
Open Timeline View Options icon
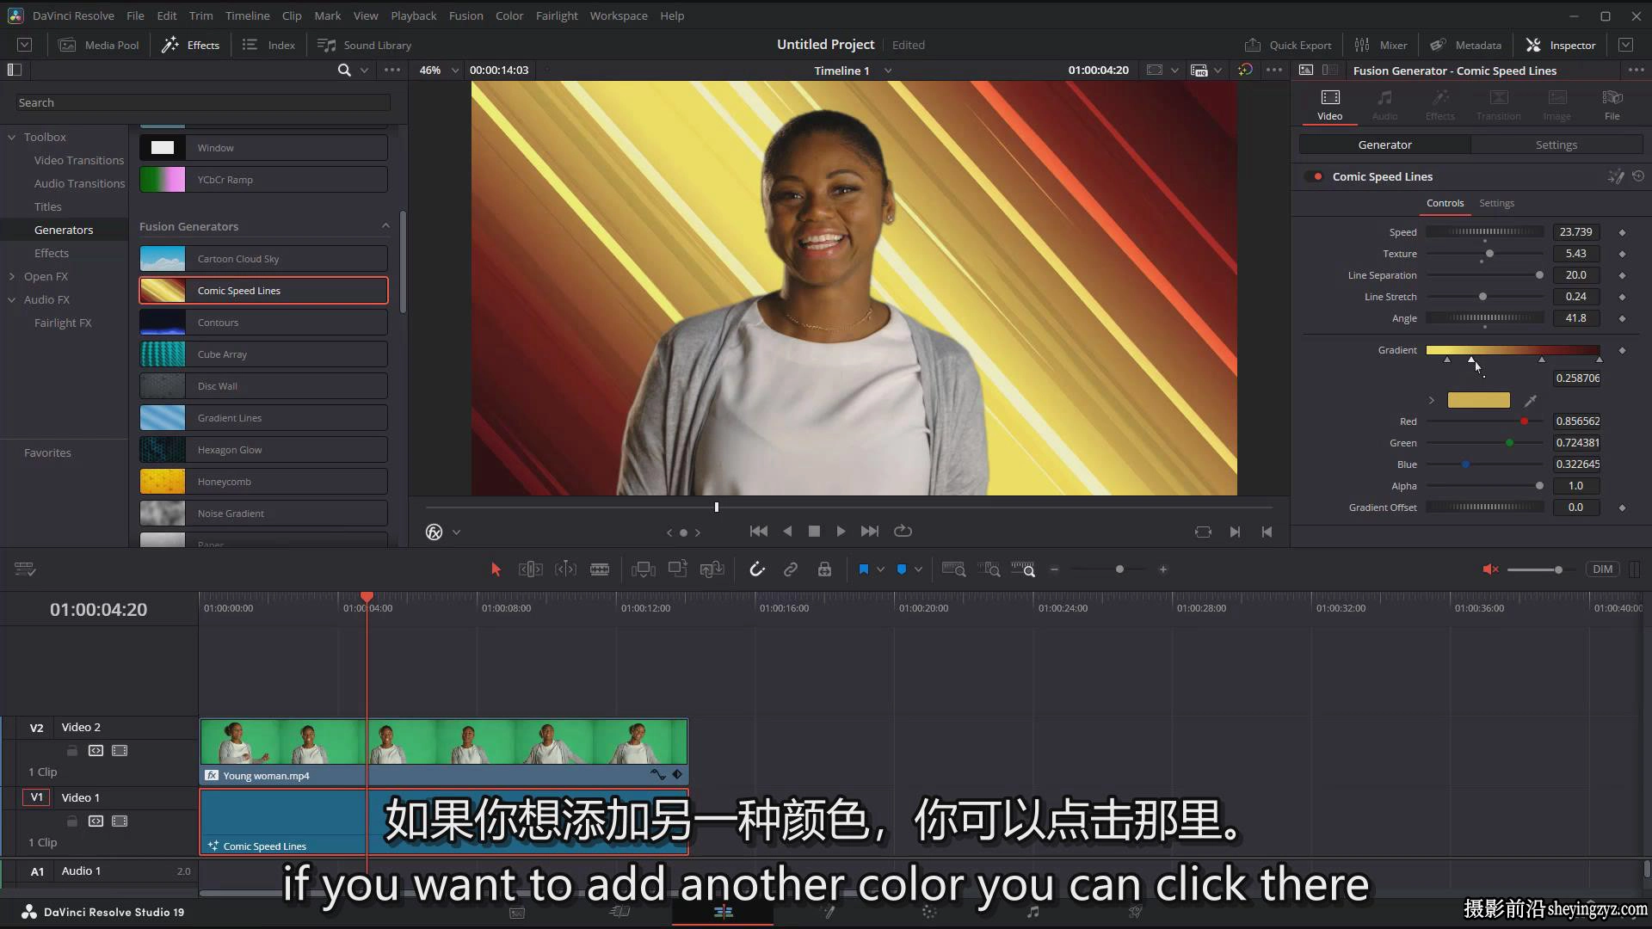[x=25, y=569]
